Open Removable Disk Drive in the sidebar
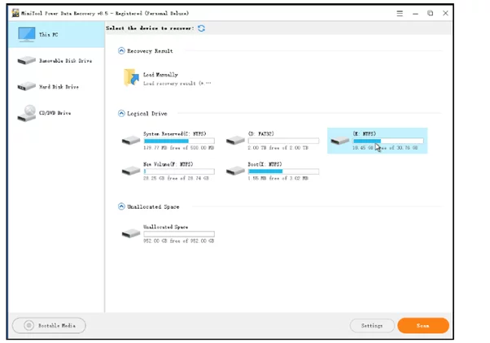 55,61
